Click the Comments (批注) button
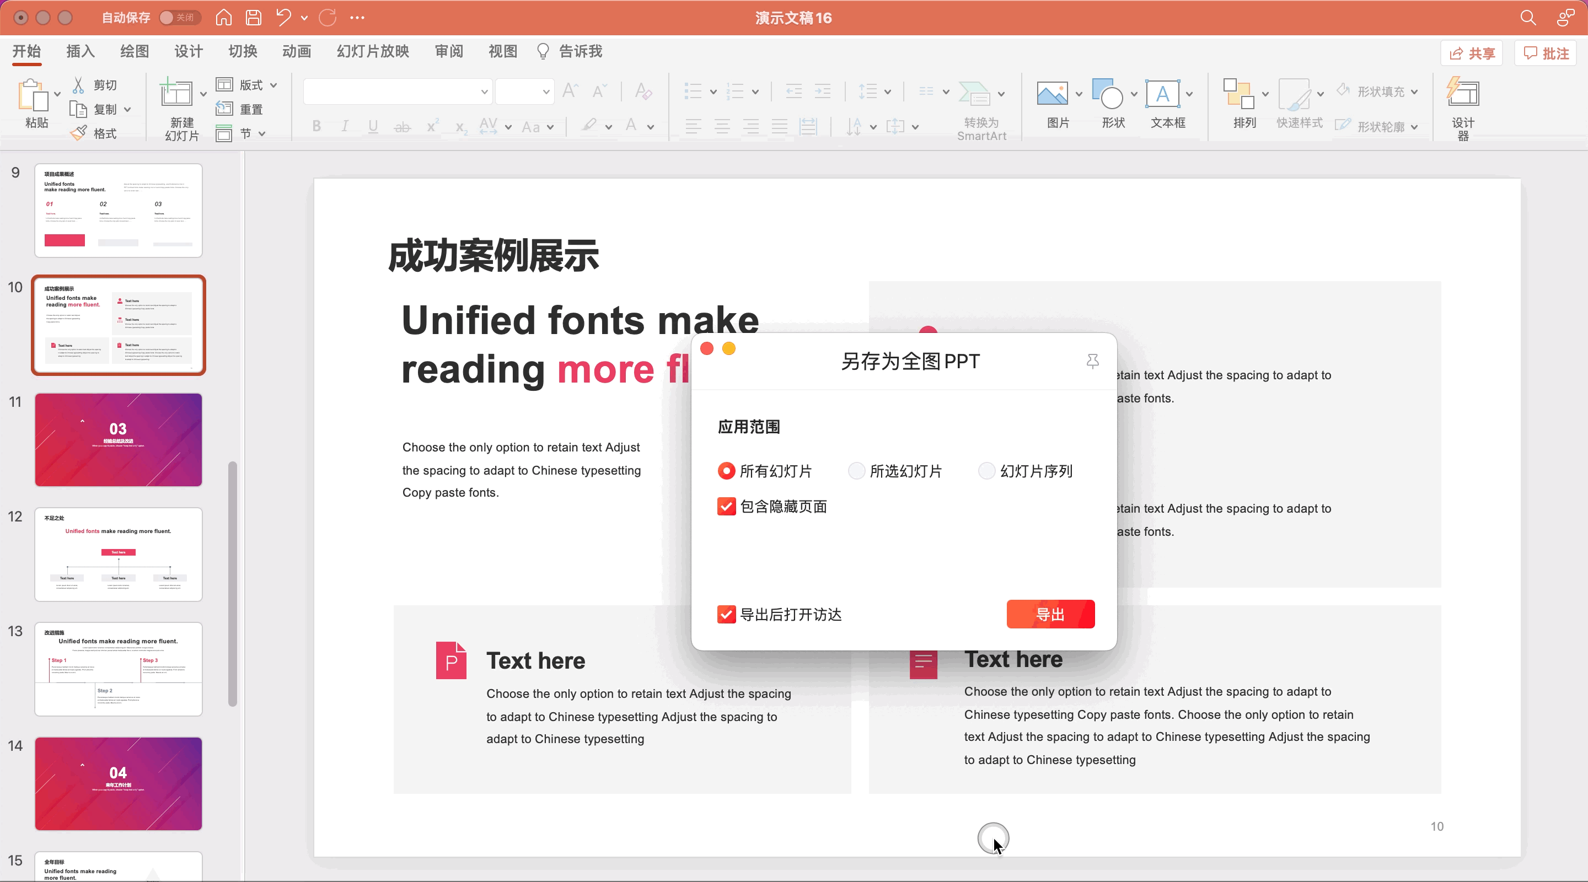 [1546, 53]
